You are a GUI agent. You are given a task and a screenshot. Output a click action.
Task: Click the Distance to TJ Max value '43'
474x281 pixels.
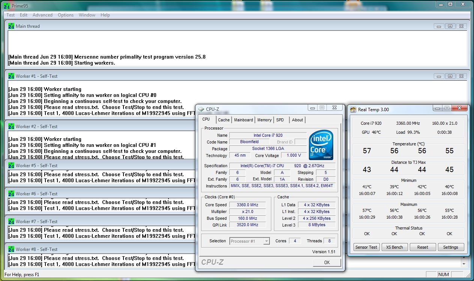pos(367,169)
